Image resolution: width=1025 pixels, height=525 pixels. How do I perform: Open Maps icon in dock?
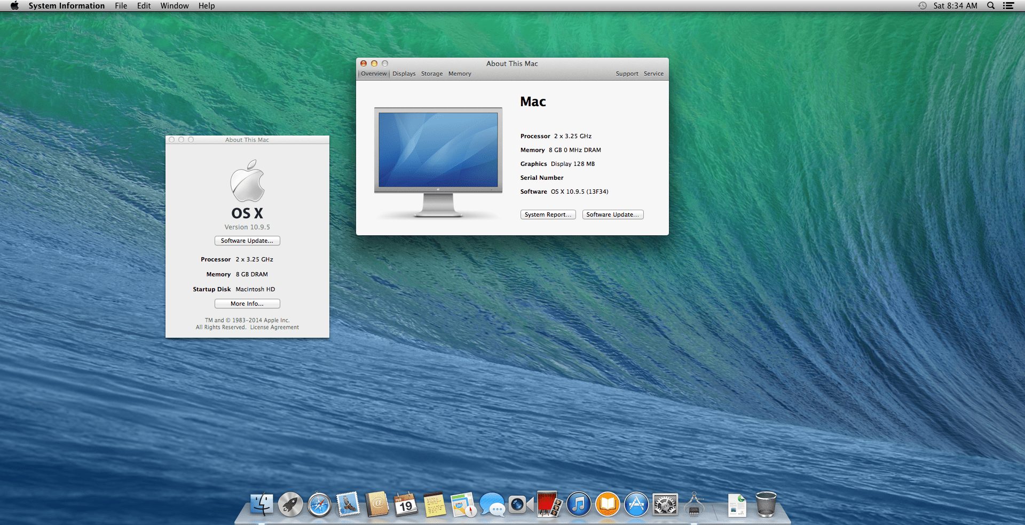[x=463, y=504]
